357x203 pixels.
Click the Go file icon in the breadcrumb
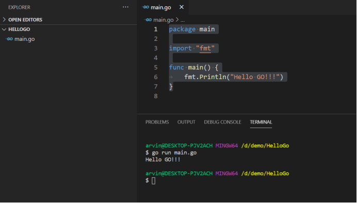tap(148, 20)
